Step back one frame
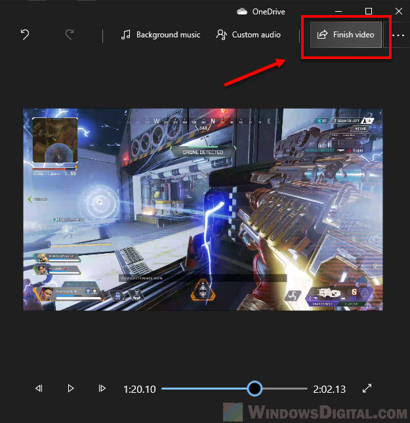Screen dimensions: 410x423 [39, 388]
